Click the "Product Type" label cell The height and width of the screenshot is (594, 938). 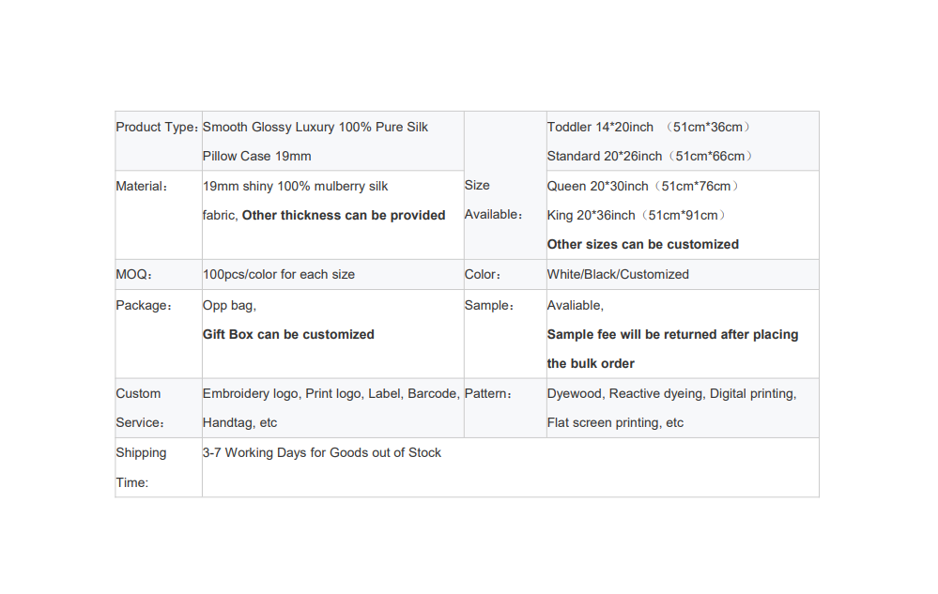[x=156, y=128]
